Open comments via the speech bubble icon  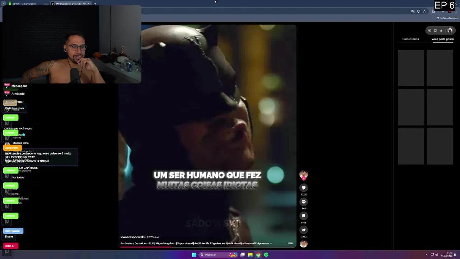point(304,202)
